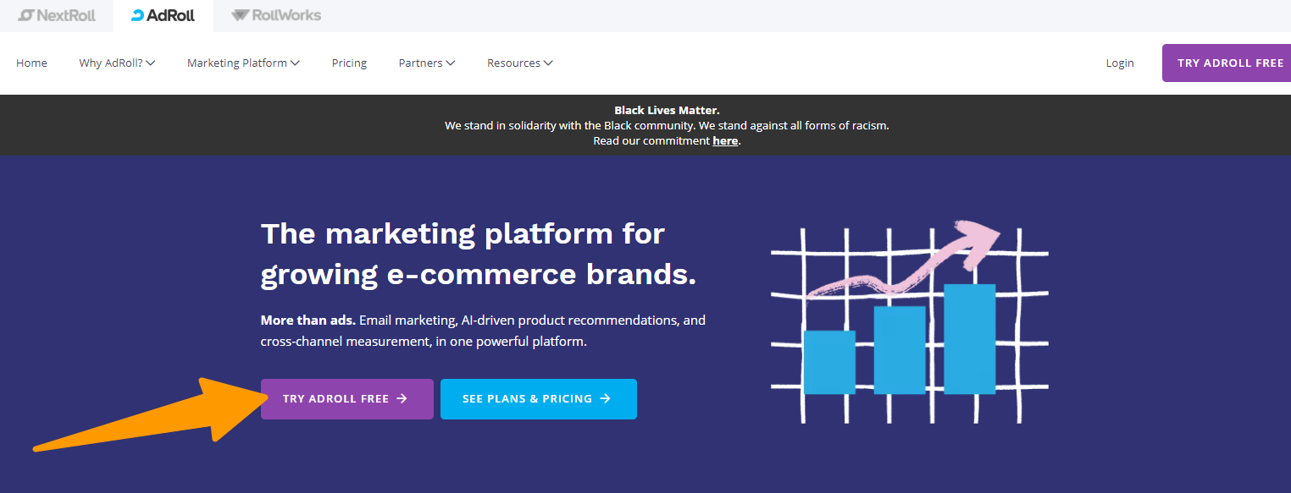Switch to the NextRoll brand tab

(57, 15)
